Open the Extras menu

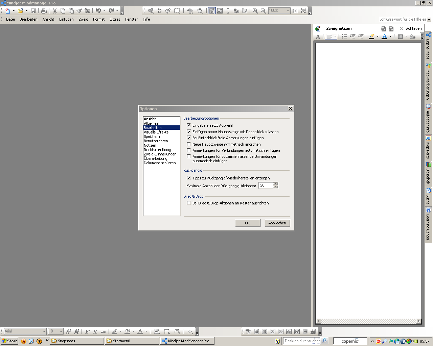(115, 19)
